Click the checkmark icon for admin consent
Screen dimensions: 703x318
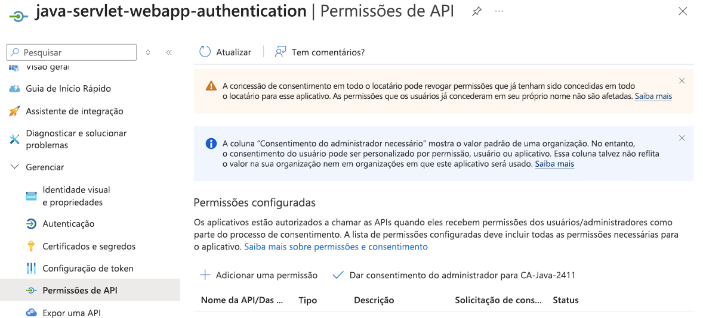(x=338, y=275)
